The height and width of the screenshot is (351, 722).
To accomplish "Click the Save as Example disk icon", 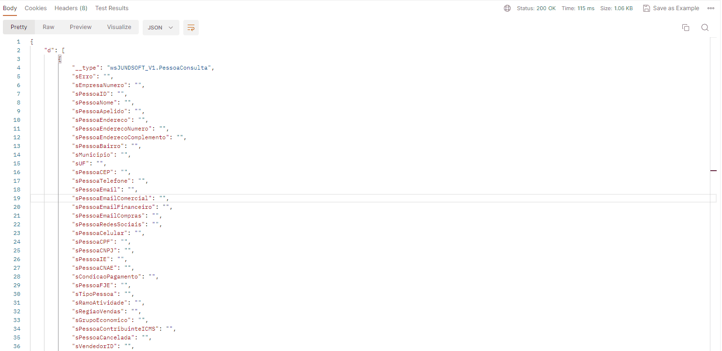I will (647, 8).
